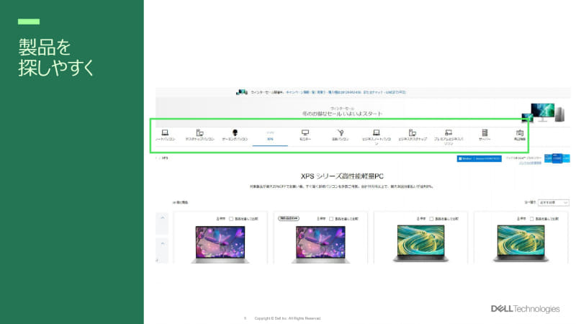This screenshot has width=576, height=324.
Task: Check compare box on first product card
Action: [231, 219]
